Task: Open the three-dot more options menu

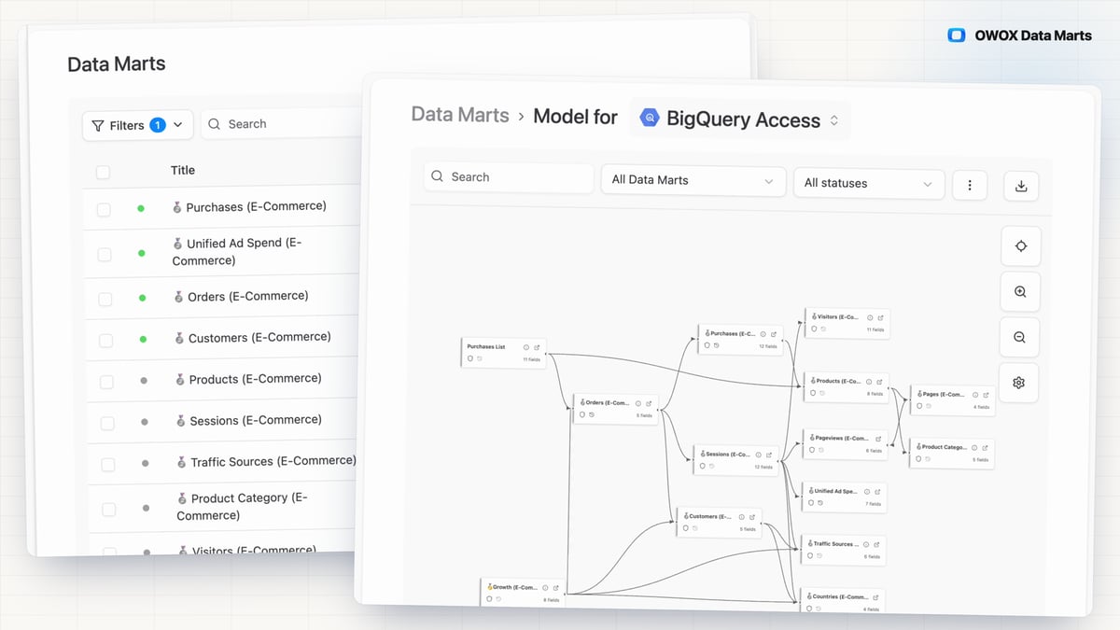Action: pos(970,185)
